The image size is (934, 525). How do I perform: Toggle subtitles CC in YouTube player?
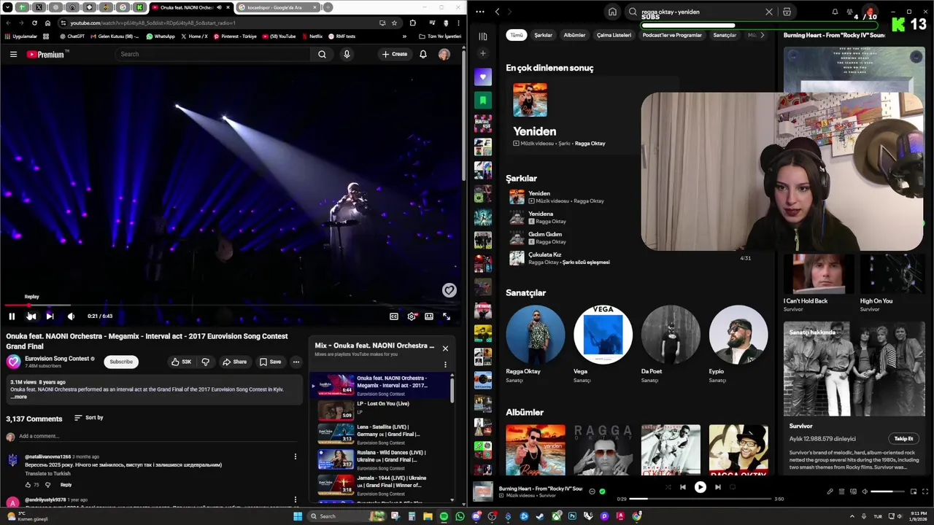coord(394,316)
